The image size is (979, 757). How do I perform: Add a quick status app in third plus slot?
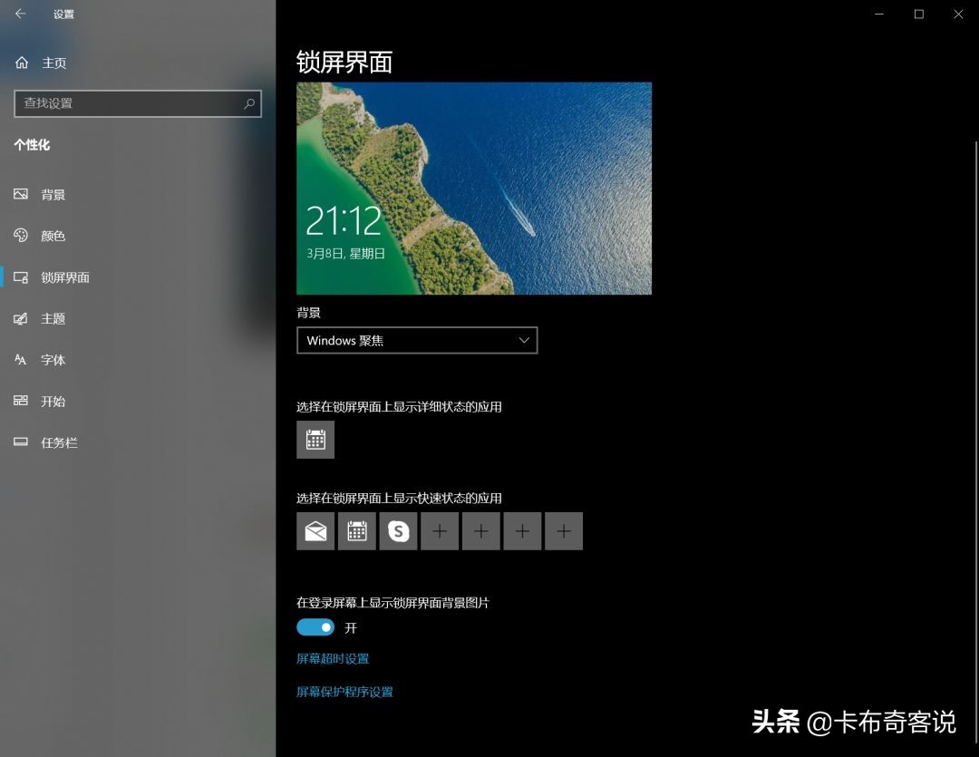tap(522, 531)
